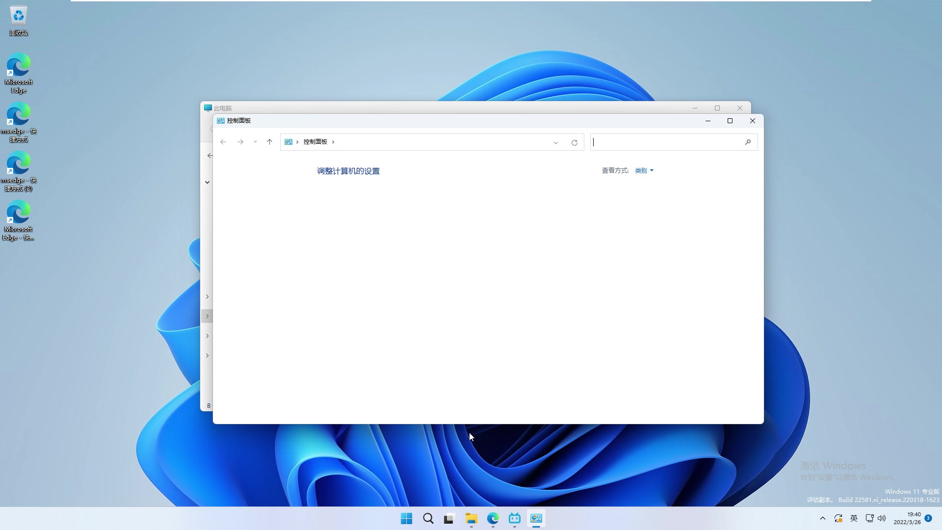Open Task View from the taskbar
The image size is (942, 530).
pos(449,518)
